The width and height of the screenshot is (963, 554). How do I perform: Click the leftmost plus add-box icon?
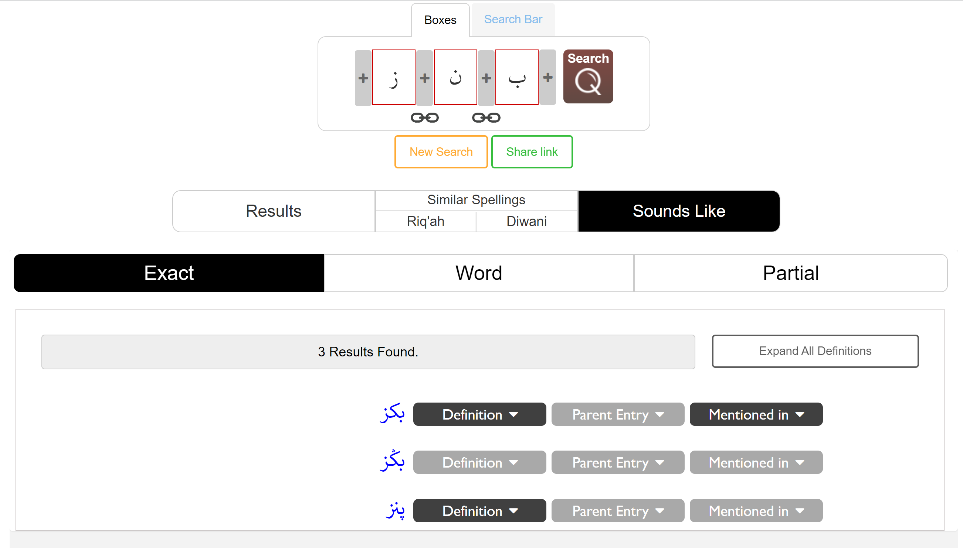(x=363, y=78)
